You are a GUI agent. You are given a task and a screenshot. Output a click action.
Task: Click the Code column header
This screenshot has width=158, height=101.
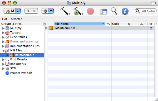[117, 24]
